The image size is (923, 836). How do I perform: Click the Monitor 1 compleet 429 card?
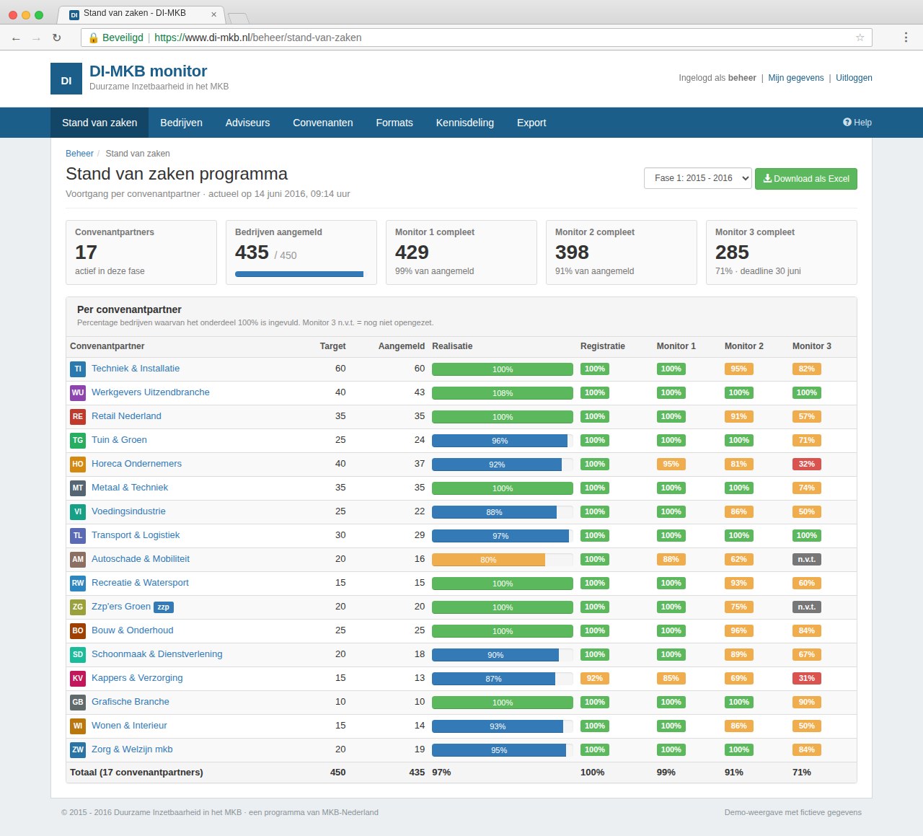(x=461, y=252)
